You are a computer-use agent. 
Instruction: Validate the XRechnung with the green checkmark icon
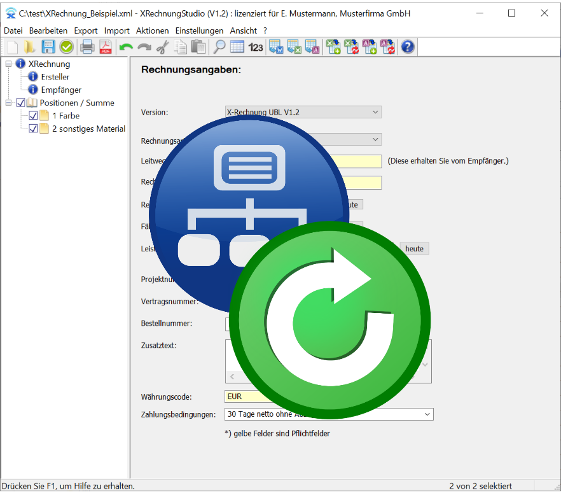pos(66,47)
